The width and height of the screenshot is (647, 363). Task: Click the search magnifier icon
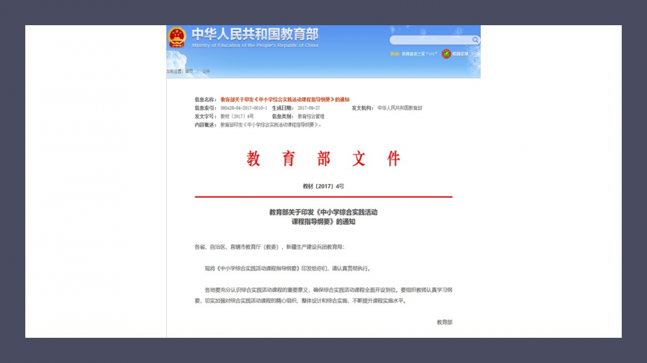point(476,40)
